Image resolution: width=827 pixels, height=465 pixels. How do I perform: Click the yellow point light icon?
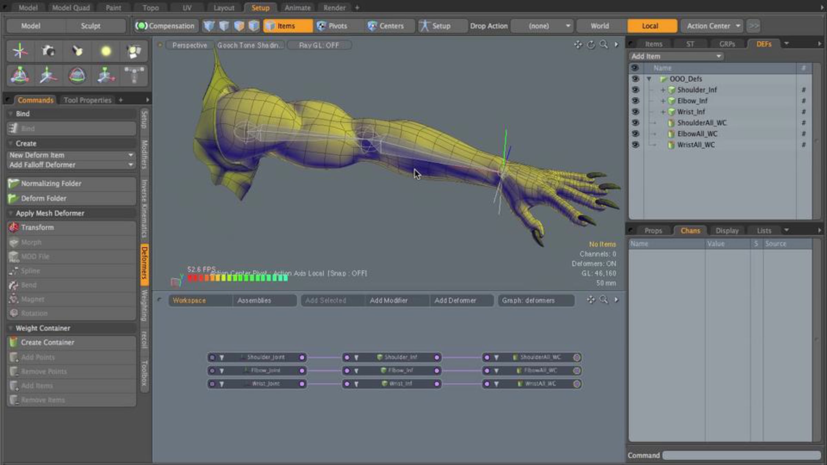(x=106, y=51)
